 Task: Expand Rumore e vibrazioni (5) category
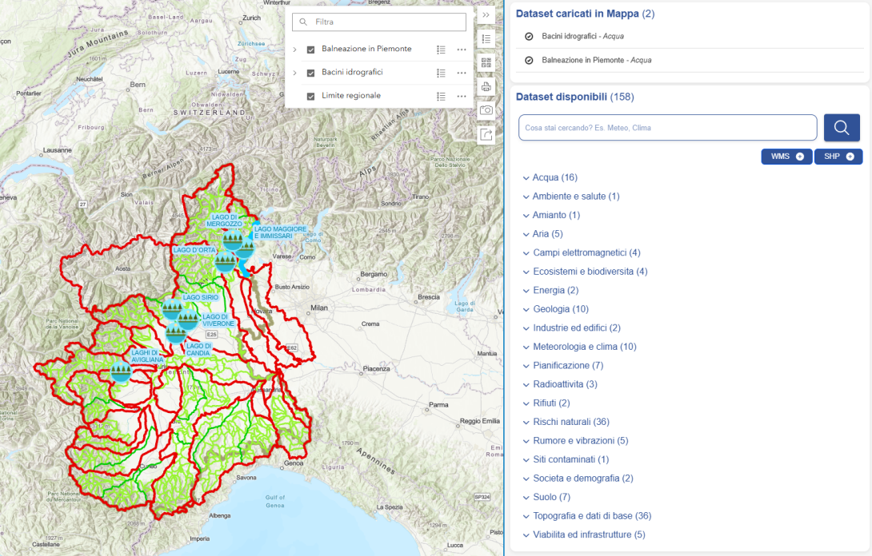click(575, 441)
